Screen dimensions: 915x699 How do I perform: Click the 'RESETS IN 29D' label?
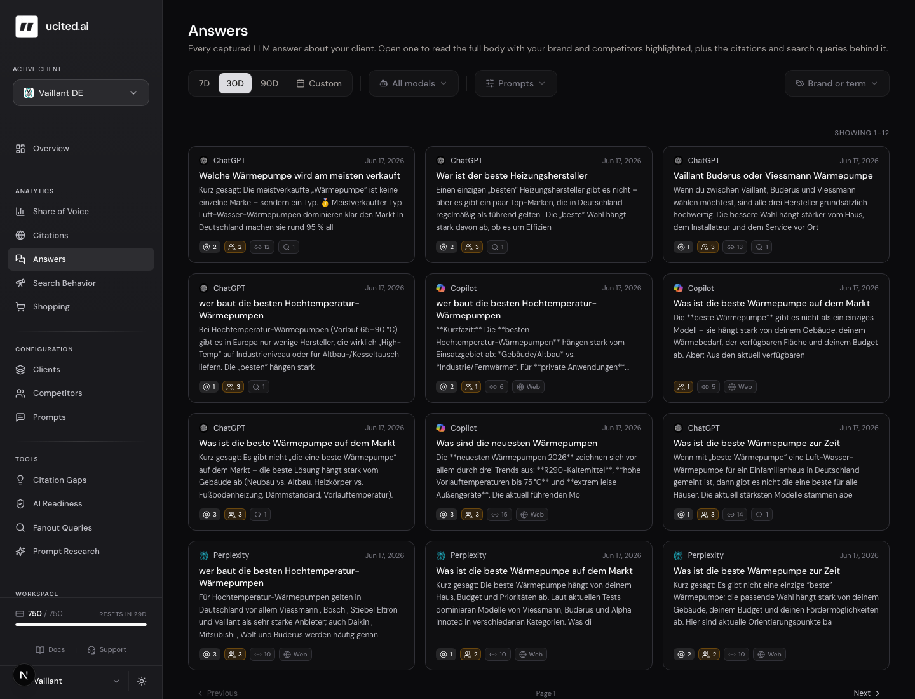[123, 614]
